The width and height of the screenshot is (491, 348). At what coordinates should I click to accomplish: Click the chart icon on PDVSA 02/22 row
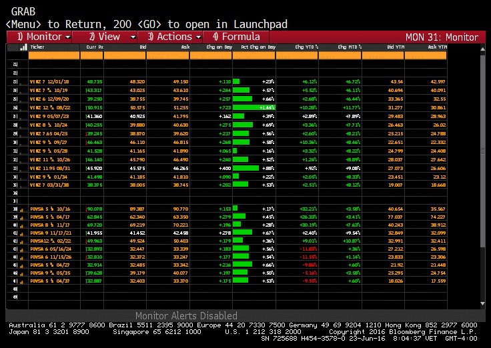tap(21, 241)
